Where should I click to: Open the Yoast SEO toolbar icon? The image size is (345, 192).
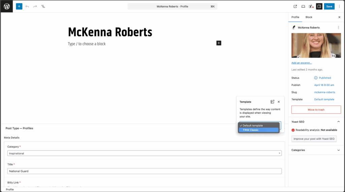click(311, 6)
